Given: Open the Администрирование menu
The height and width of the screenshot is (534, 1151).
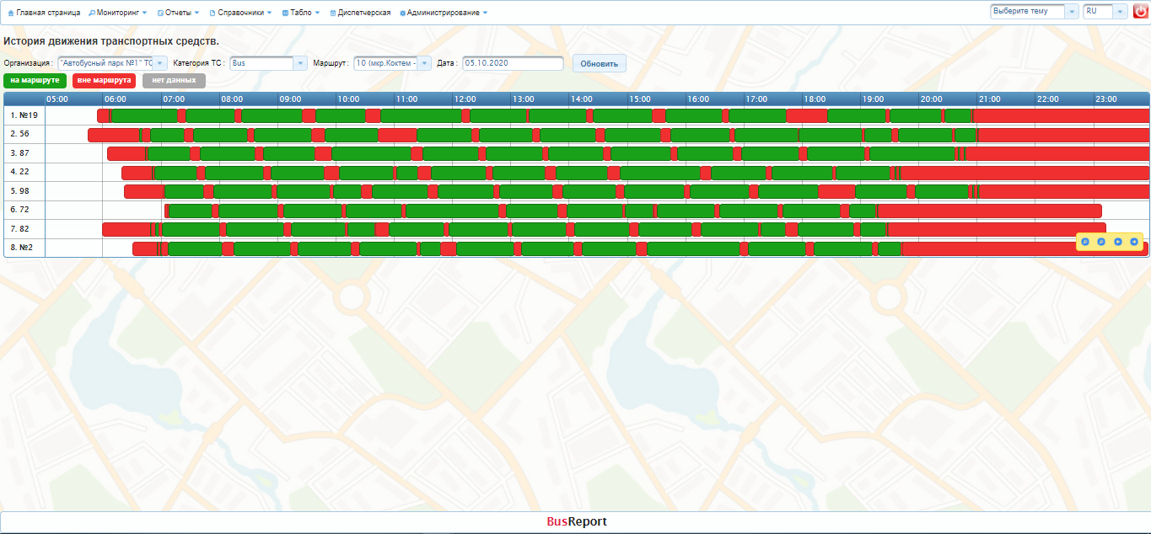Looking at the screenshot, I should click(444, 13).
